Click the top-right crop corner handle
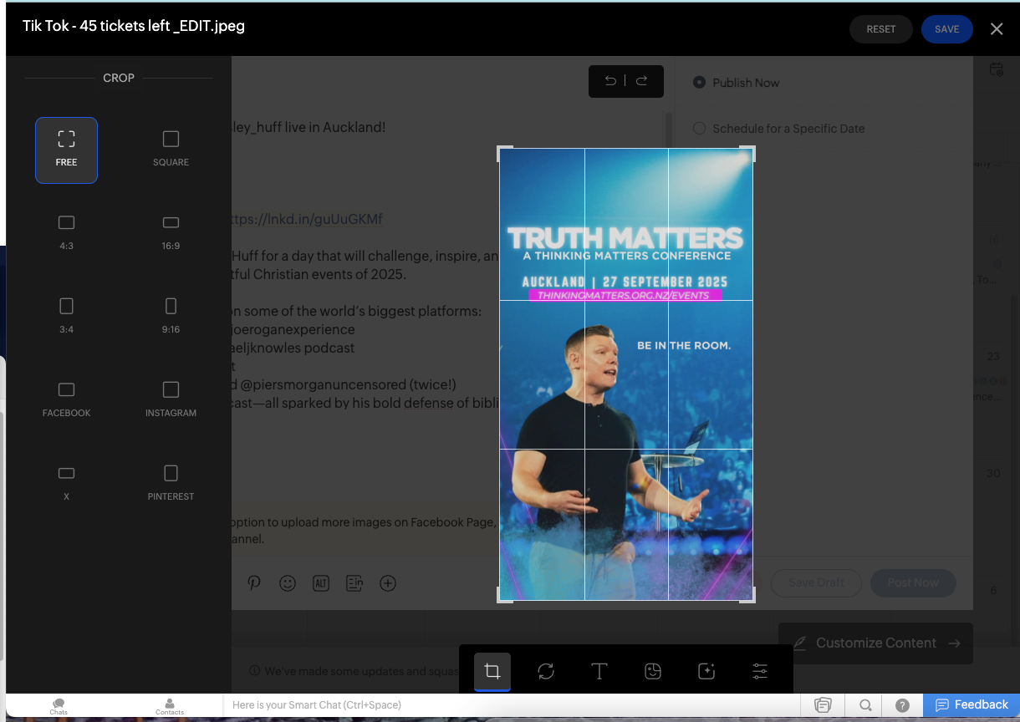1020x722 pixels. coord(747,153)
